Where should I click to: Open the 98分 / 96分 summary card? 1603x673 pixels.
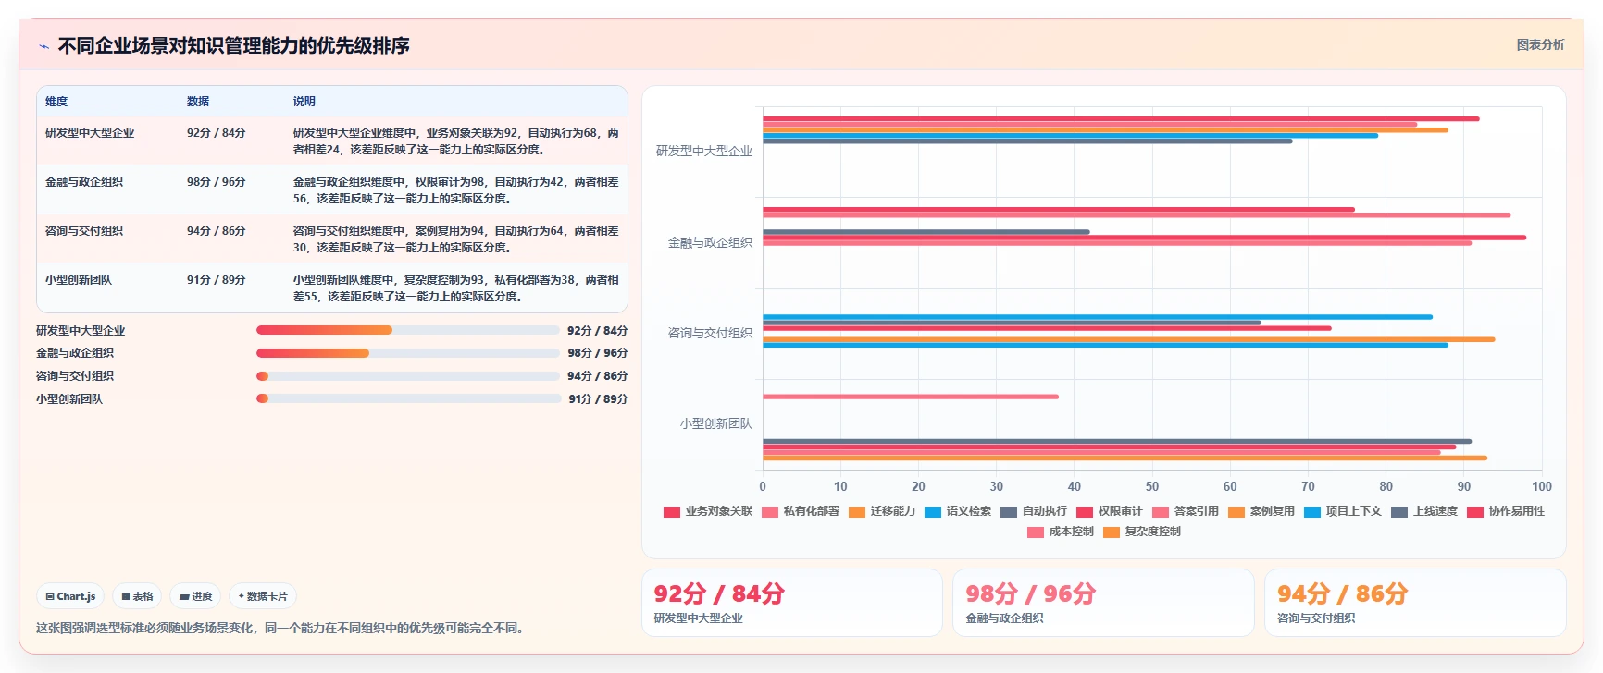[1103, 603]
